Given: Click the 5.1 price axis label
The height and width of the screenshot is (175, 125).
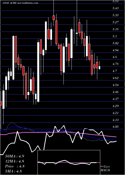Looking at the screenshot, I should coord(115,36).
